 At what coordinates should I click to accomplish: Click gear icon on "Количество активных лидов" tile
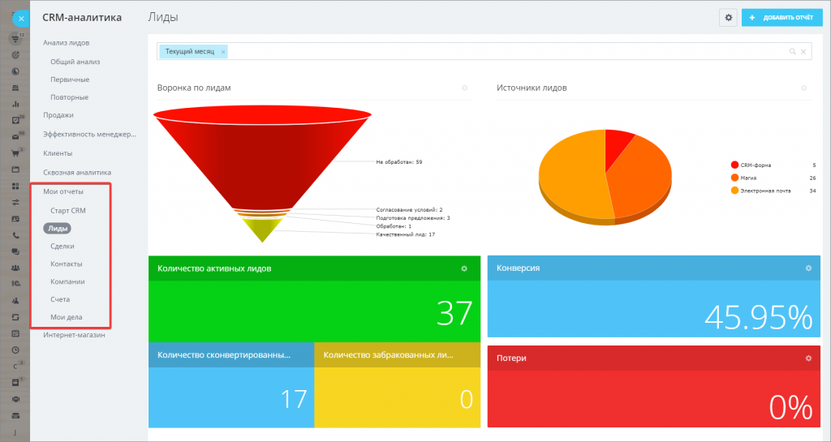[464, 268]
